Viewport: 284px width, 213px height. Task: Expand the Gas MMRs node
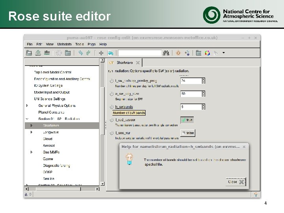(x=31, y=152)
